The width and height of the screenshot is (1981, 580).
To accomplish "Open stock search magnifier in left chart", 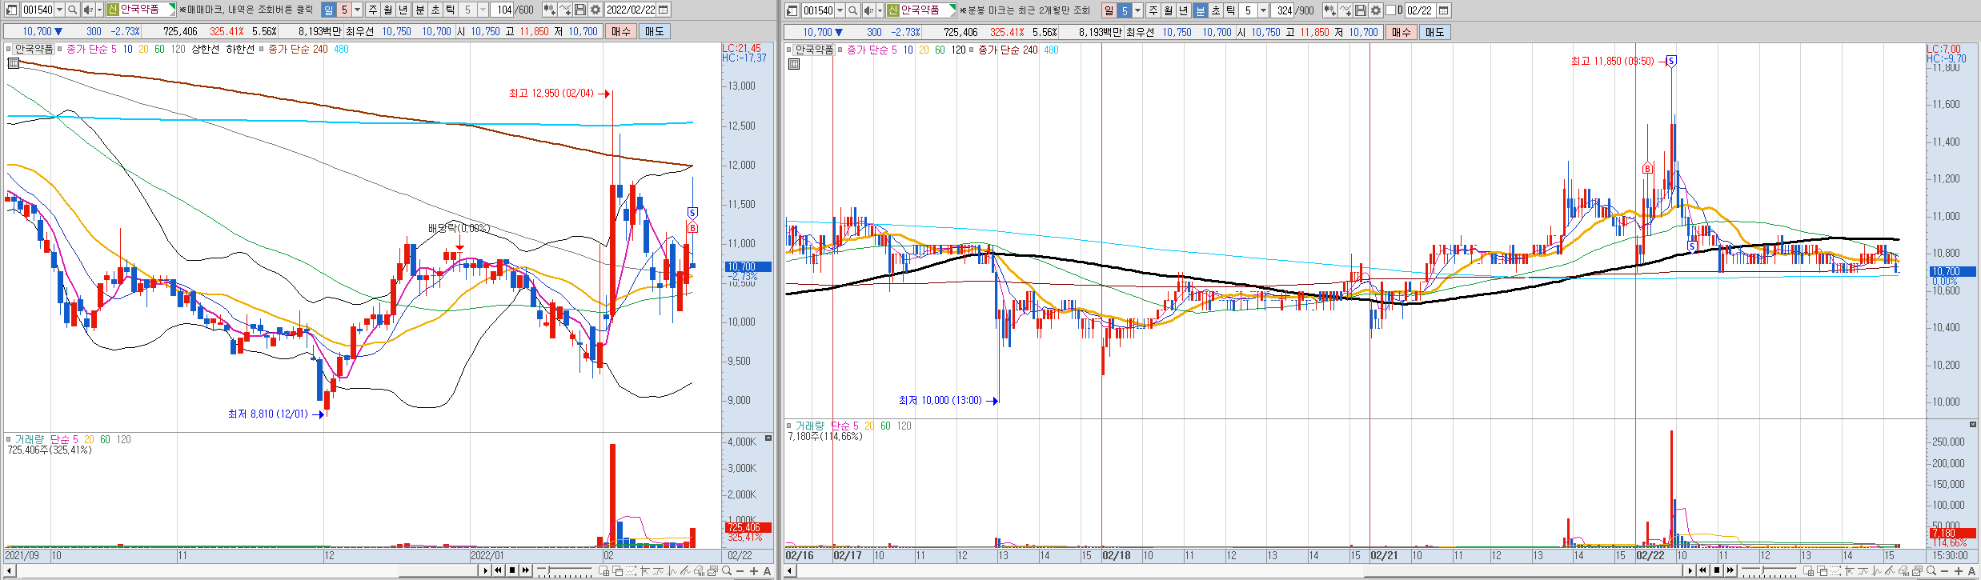I will pos(73,10).
